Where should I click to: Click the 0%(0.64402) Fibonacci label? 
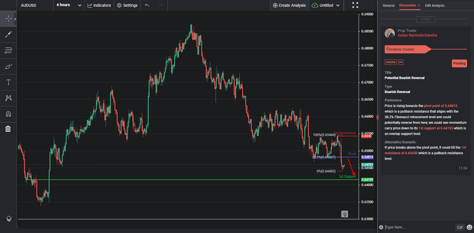click(x=326, y=171)
